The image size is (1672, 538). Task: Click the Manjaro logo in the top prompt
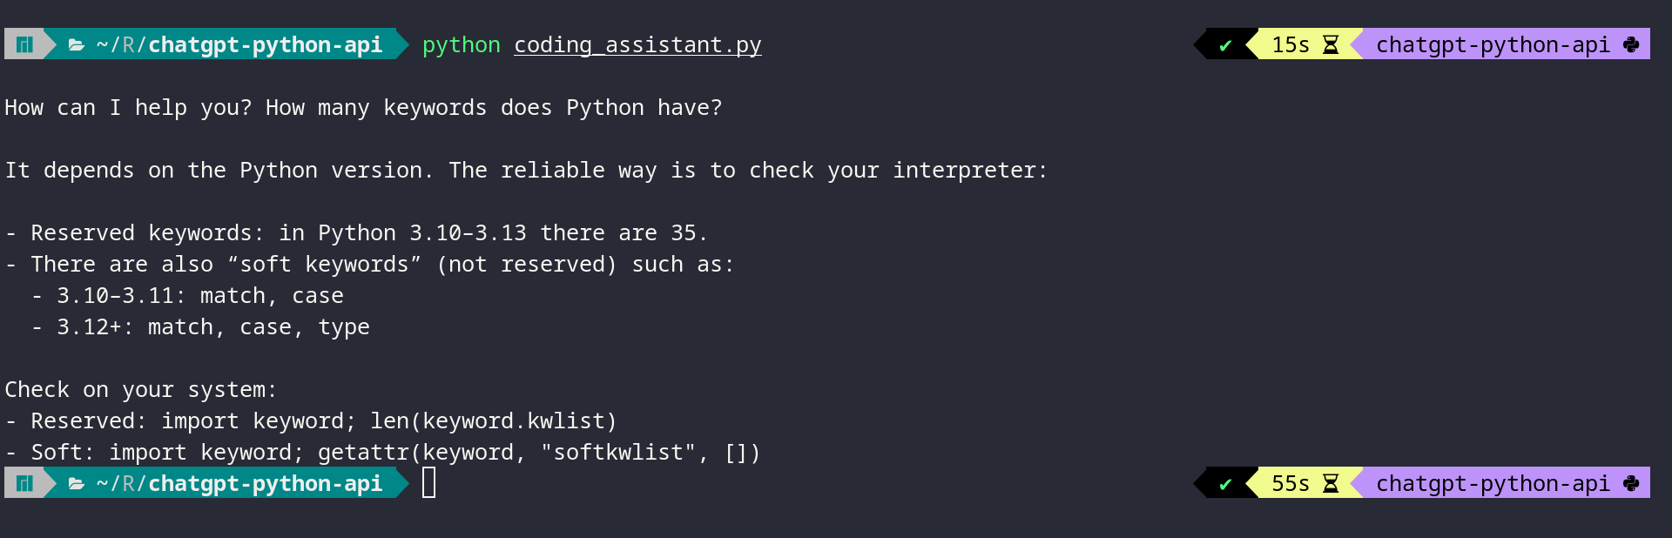click(x=24, y=44)
